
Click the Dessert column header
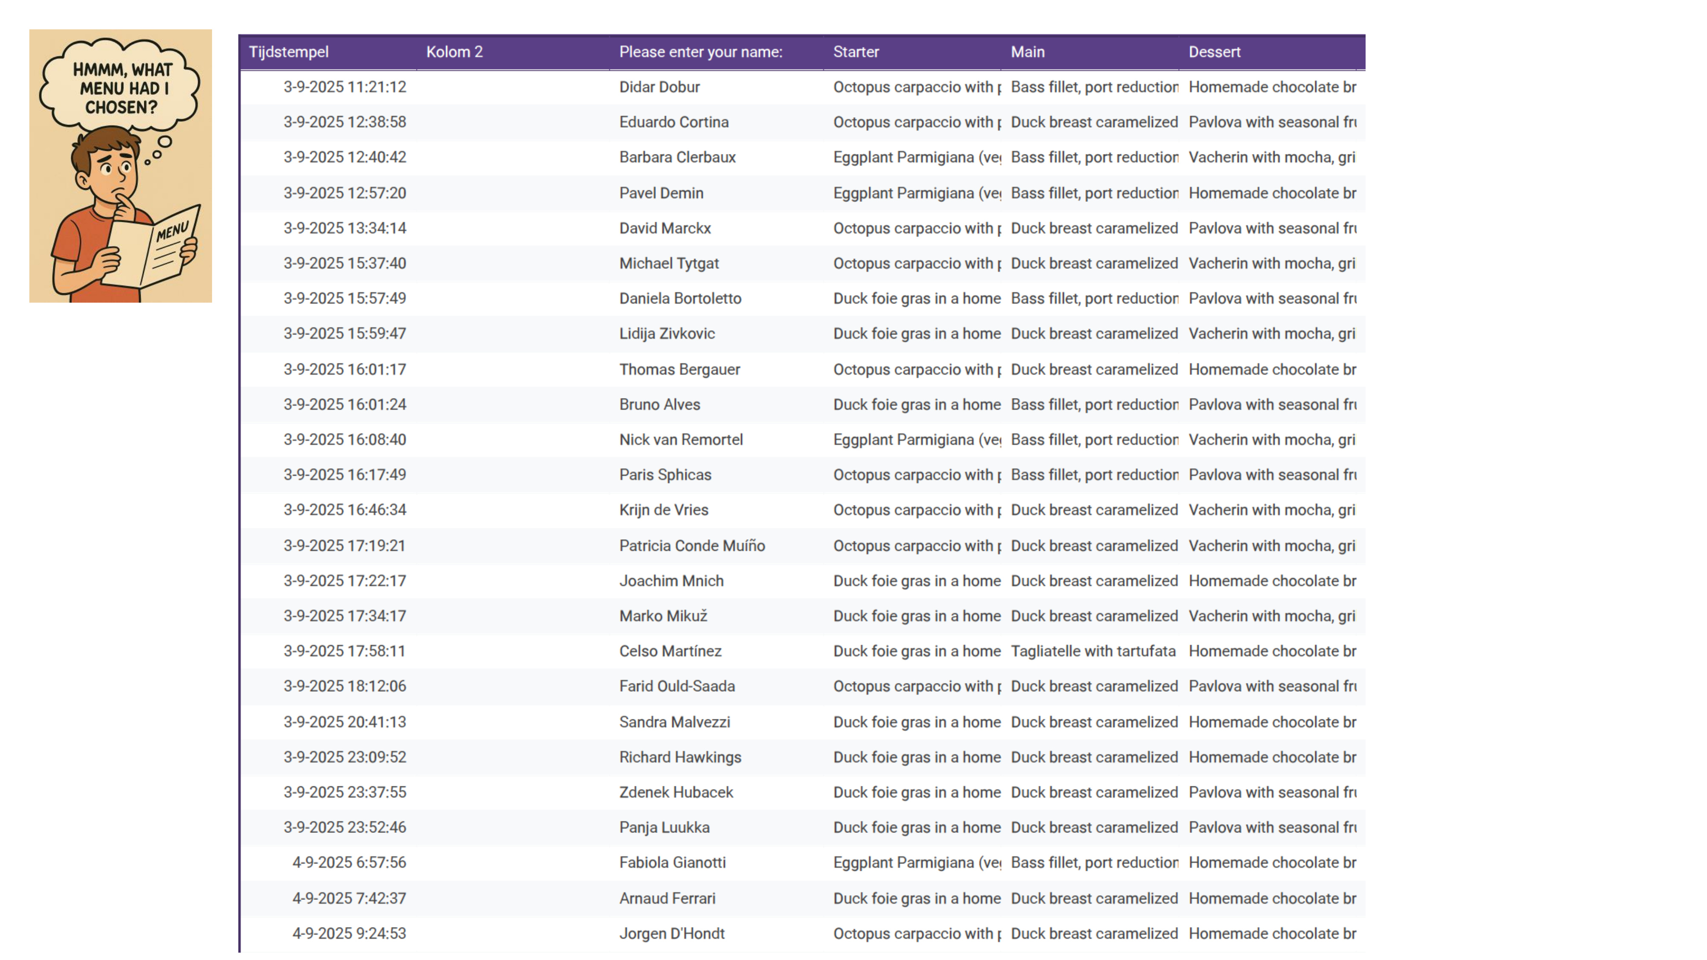click(1214, 52)
